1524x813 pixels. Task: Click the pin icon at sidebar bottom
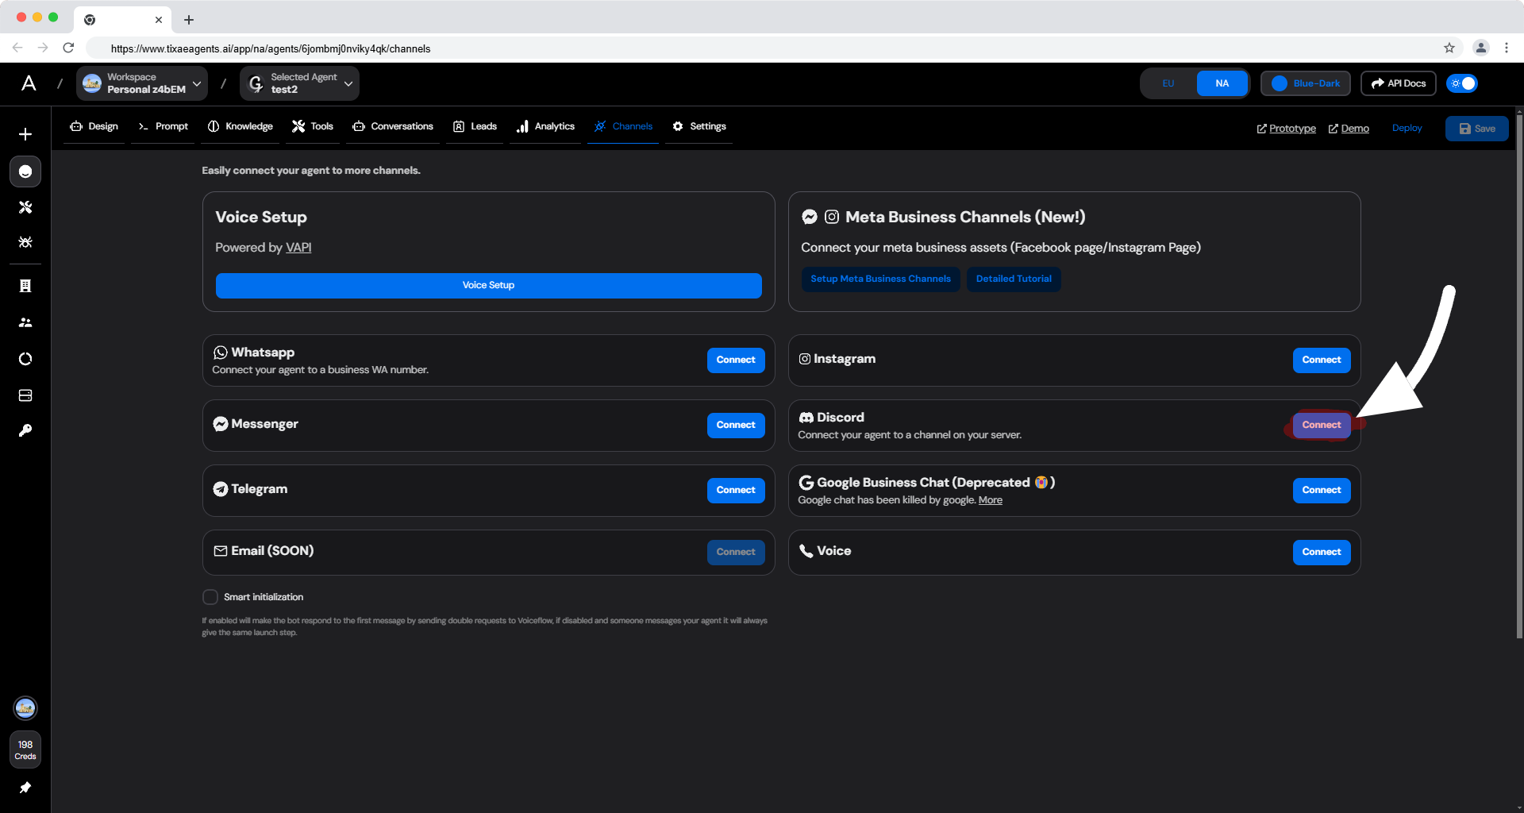click(x=25, y=788)
